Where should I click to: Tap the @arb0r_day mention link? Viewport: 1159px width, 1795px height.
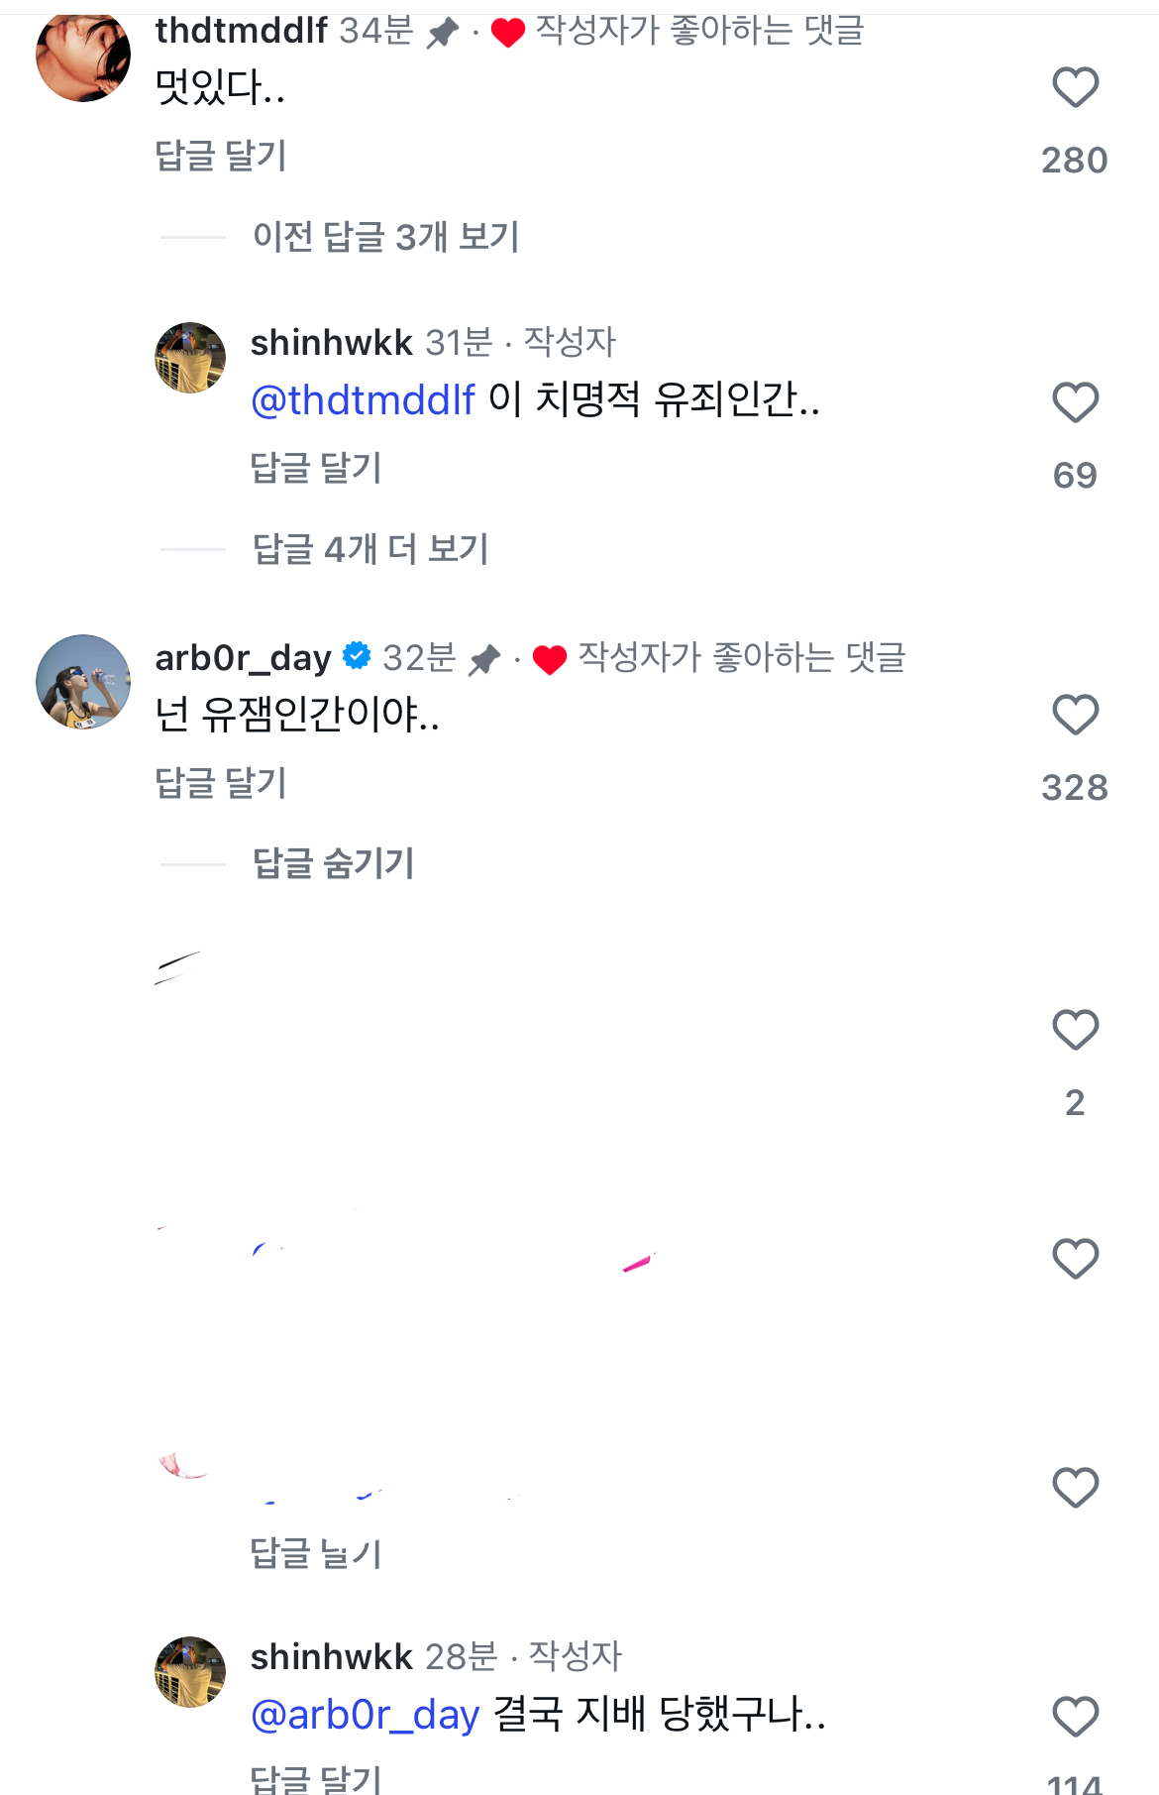(x=366, y=1715)
